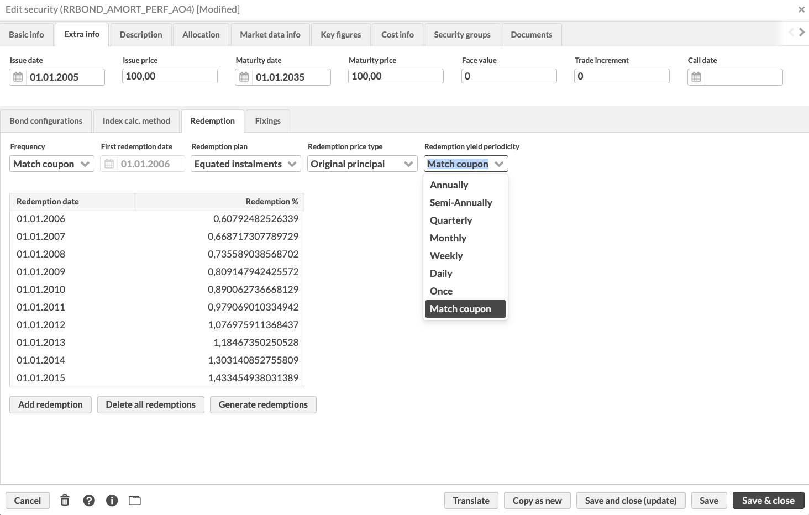Screen dimensions: 809x515
Task: Open the question mark help icon
Action: click(x=89, y=500)
